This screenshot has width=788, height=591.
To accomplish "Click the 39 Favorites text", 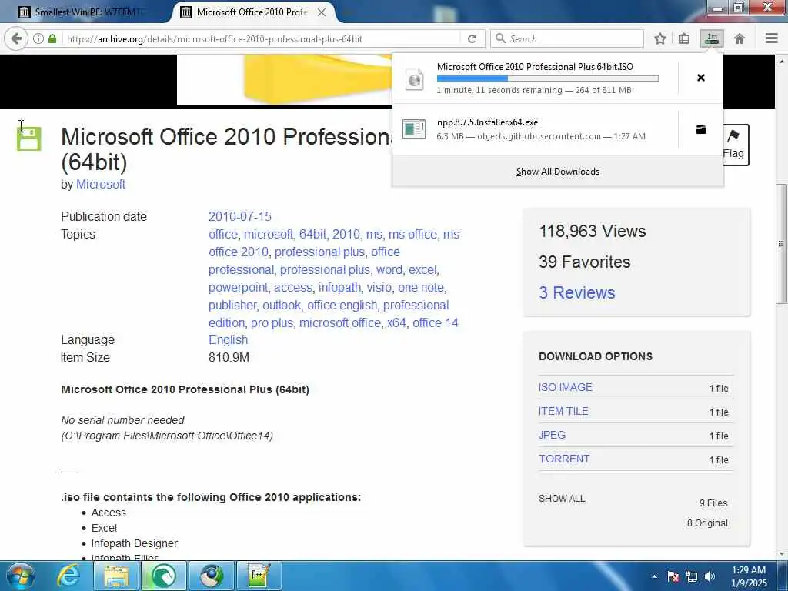I will point(585,262).
